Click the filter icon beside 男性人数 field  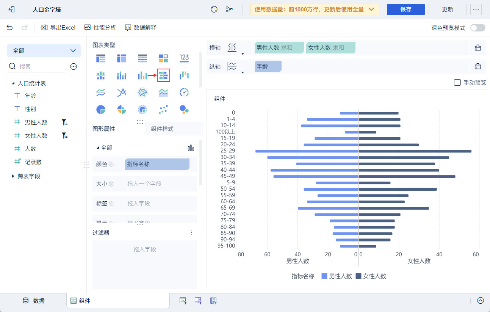tap(65, 122)
